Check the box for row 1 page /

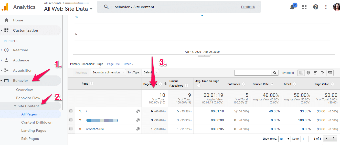[71, 111]
